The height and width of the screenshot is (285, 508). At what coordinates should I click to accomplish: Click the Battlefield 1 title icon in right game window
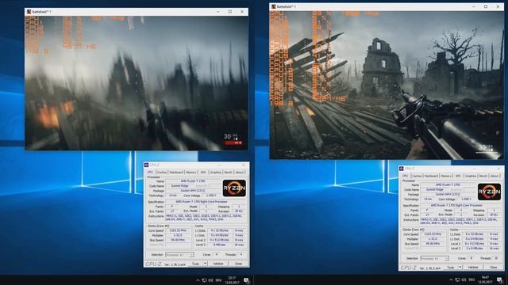[274, 6]
